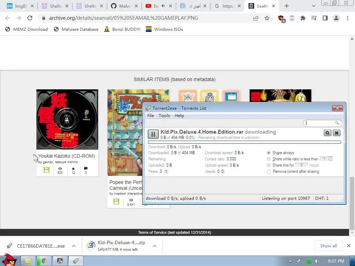This screenshot has width=355, height=266.
Task: Click the archive.org address bar URL
Action: point(124,18)
